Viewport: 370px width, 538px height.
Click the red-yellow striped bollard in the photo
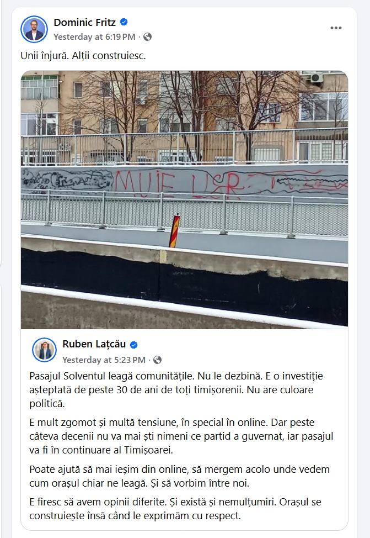coord(174,231)
